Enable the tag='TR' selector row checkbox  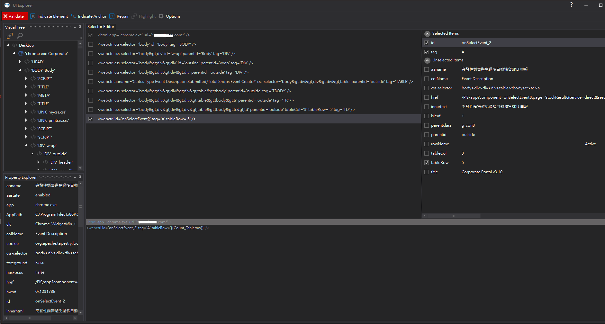(91, 100)
